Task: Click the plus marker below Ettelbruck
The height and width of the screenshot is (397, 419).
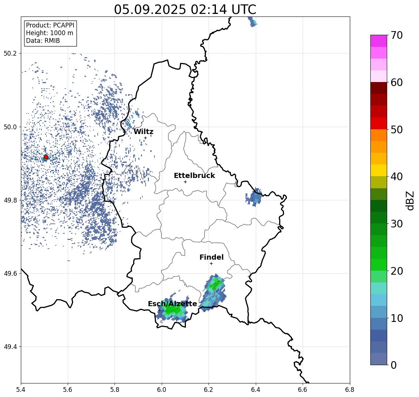Action: (x=185, y=182)
